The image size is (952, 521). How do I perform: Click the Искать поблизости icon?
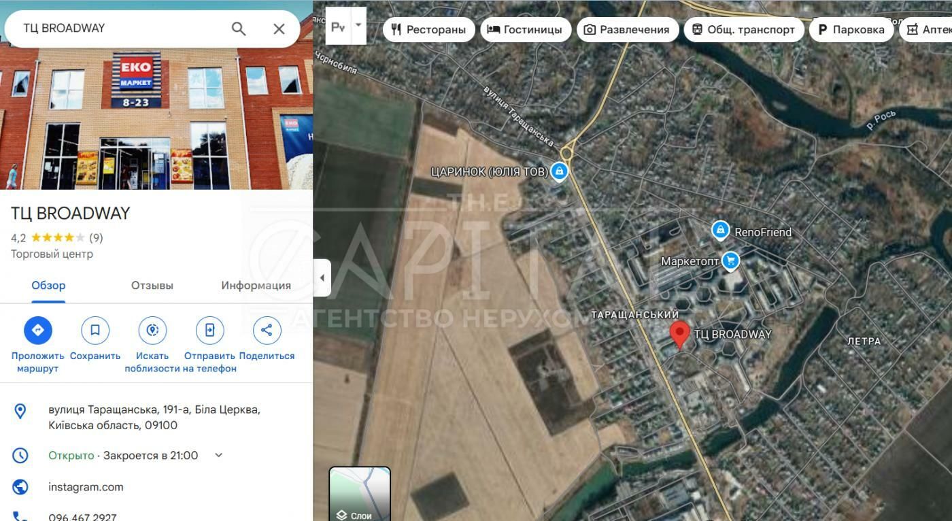(152, 330)
